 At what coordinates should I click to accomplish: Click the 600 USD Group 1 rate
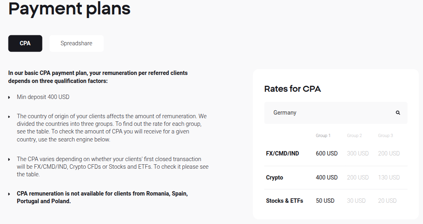[326, 153]
